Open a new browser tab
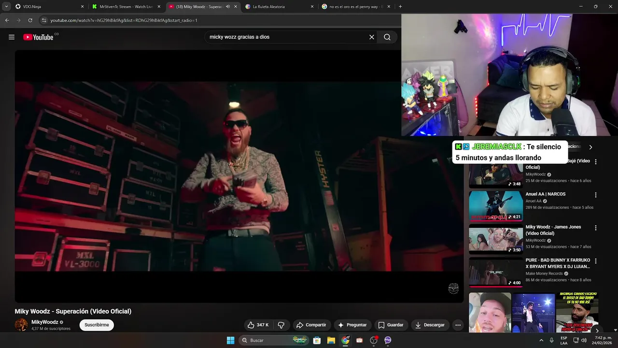Image resolution: width=618 pixels, height=348 pixels. [400, 7]
